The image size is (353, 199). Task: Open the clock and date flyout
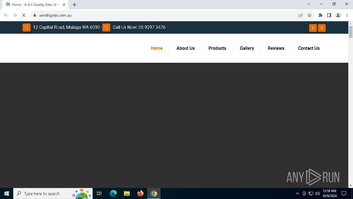330,193
